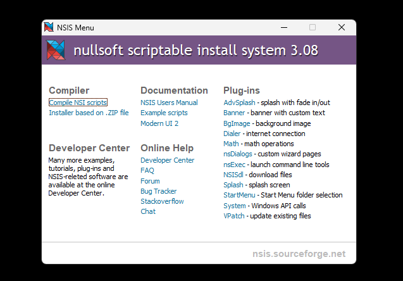Click the grey 'Developer Center' heading
Viewport: 403px width, 281px height.
coord(89,148)
